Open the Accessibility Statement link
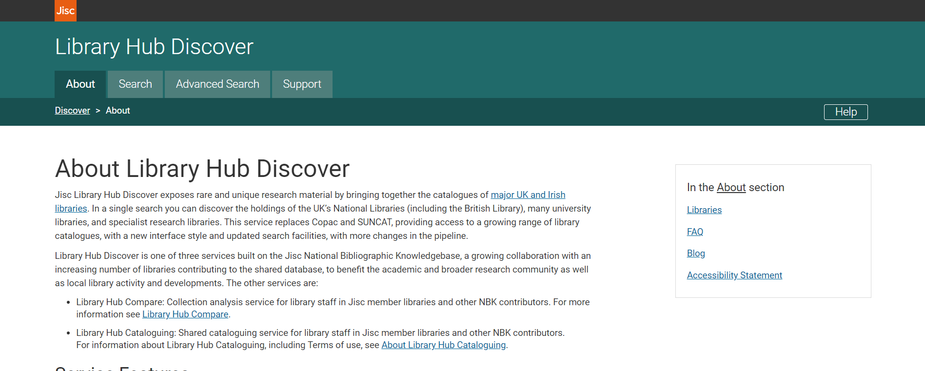The width and height of the screenshot is (925, 371). [x=734, y=275]
